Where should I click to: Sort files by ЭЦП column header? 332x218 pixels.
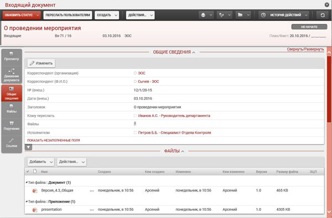tap(313, 172)
